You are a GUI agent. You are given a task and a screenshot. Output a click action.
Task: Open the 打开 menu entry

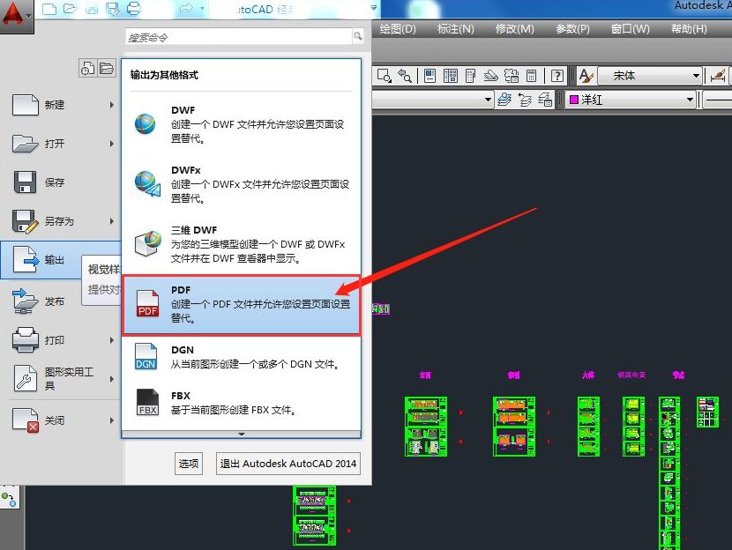coord(61,143)
